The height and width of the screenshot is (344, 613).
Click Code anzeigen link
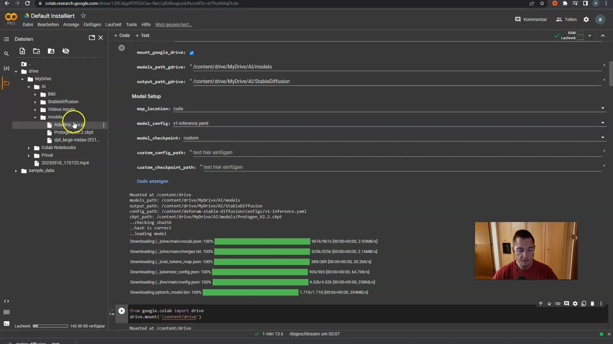tap(152, 181)
